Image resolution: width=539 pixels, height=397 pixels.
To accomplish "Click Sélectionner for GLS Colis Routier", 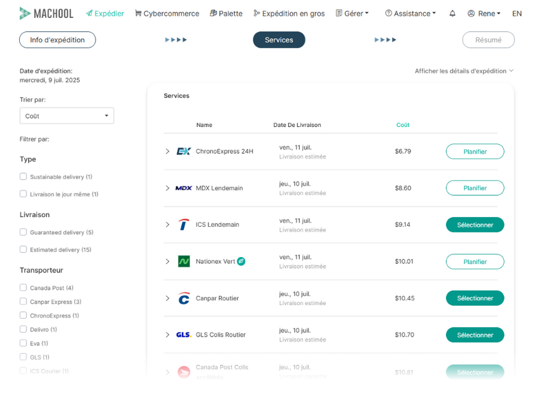I will pos(475,335).
